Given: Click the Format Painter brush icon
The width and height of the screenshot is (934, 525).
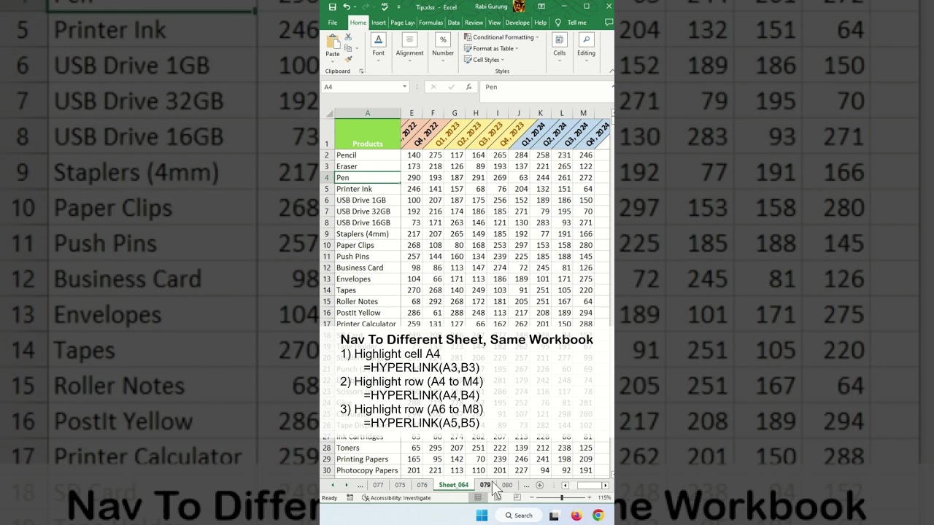Looking at the screenshot, I should [x=348, y=59].
